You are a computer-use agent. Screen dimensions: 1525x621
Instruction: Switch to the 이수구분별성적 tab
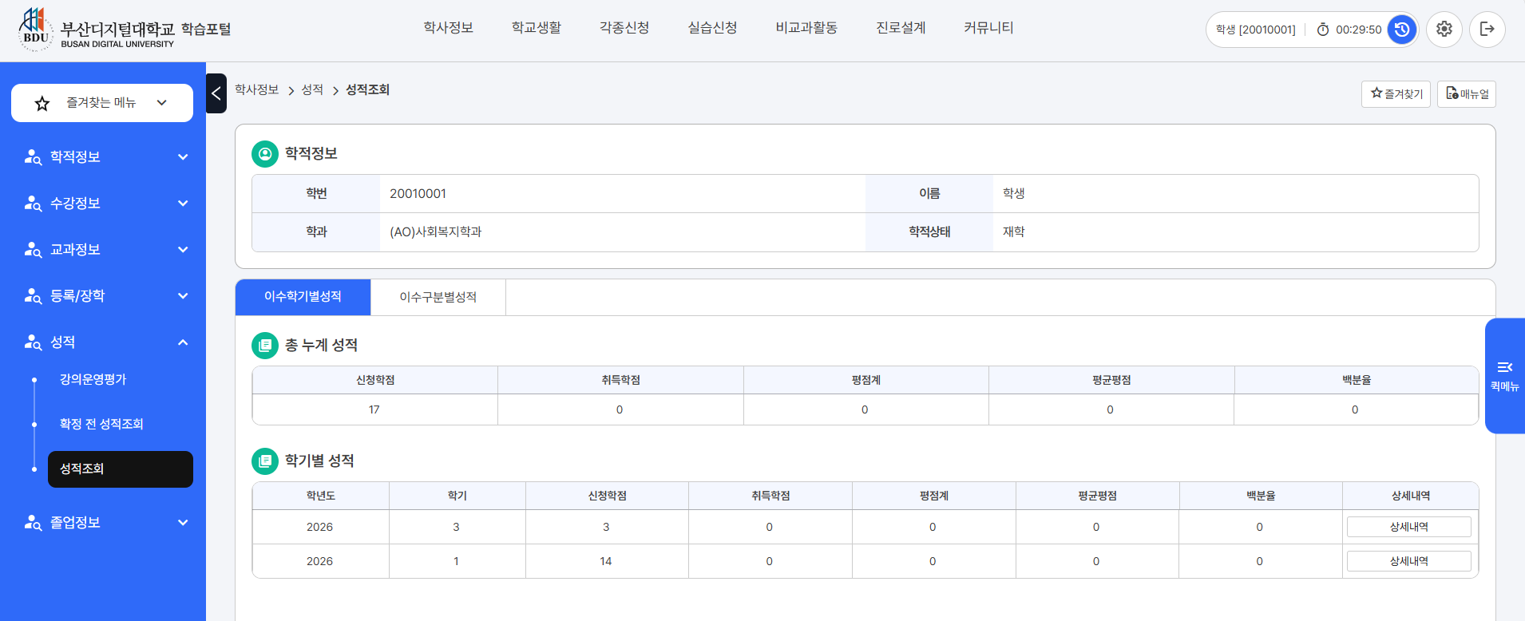[438, 297]
